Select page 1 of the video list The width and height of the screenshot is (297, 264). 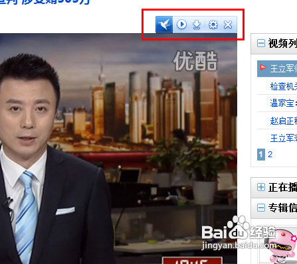click(x=261, y=155)
